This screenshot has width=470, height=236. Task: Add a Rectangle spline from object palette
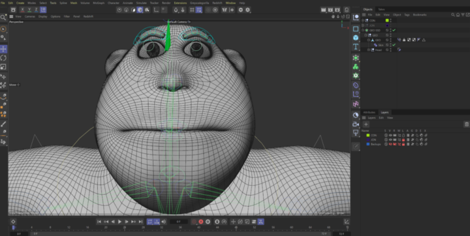(x=356, y=29)
